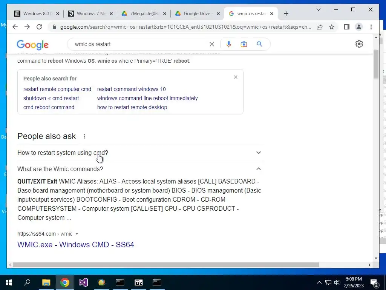
Task: Open the tab search dropdown
Action: (318, 9)
